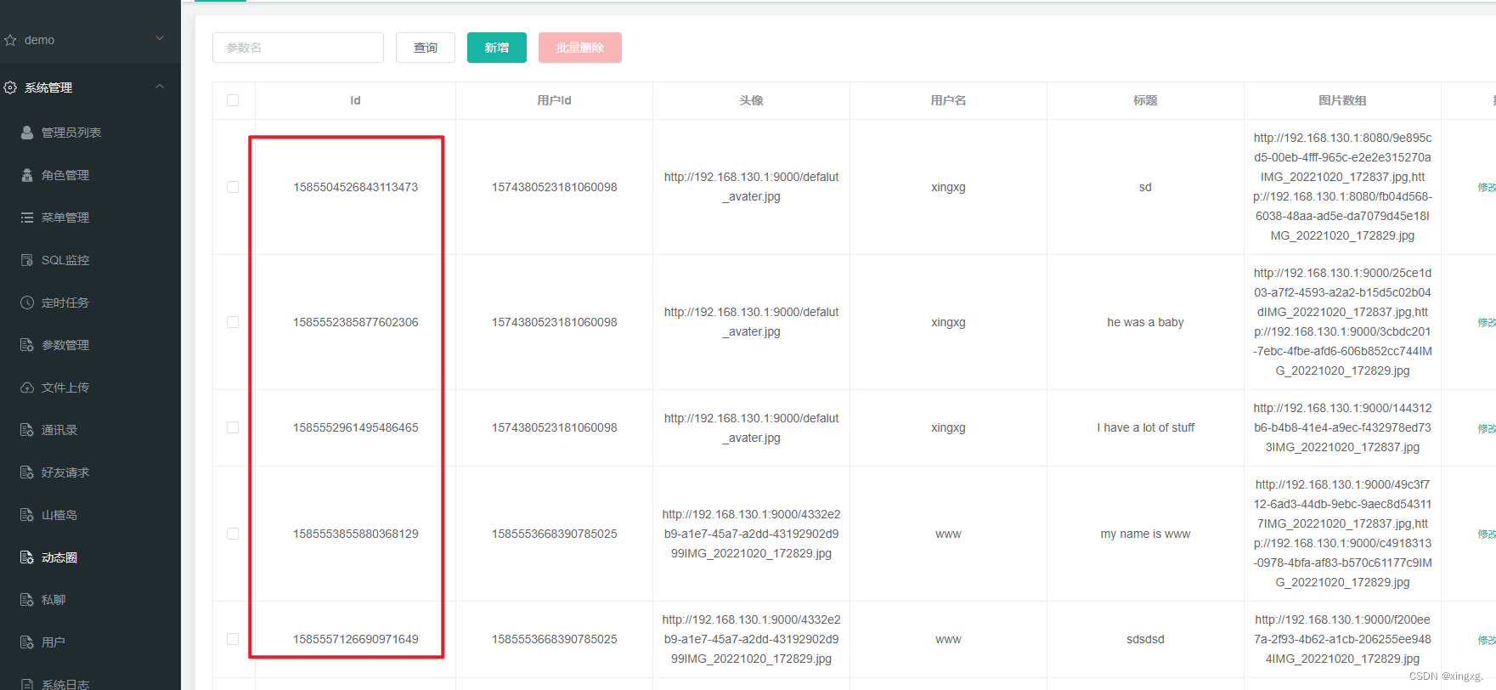Collapse the 系统管理 menu chevron

point(160,87)
